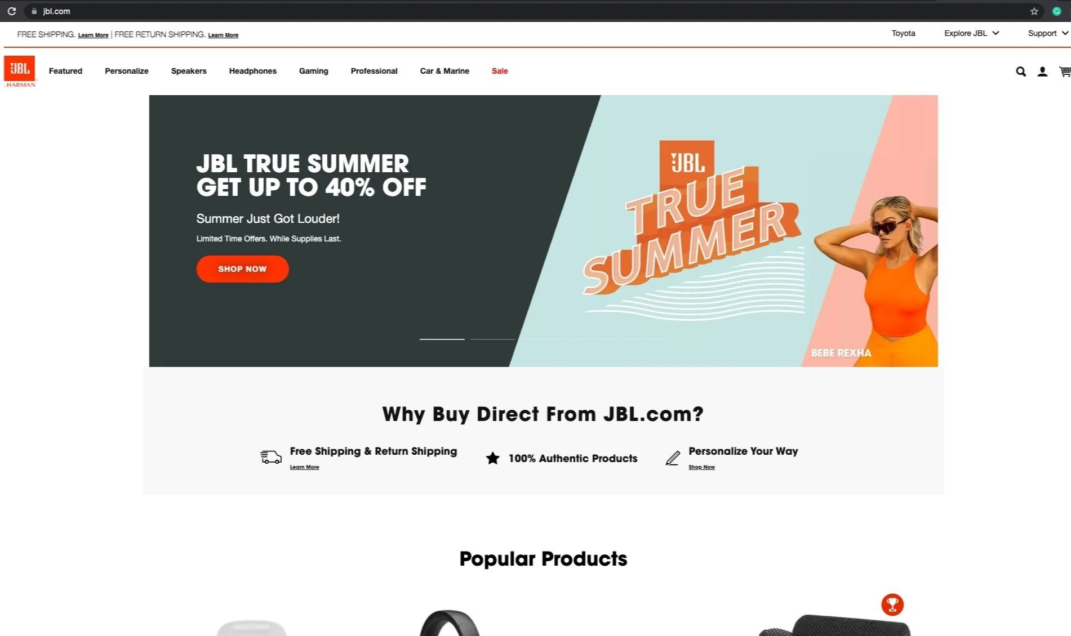The height and width of the screenshot is (636, 1071).
Task: Click the green Grammarly extension icon
Action: pos(1056,11)
